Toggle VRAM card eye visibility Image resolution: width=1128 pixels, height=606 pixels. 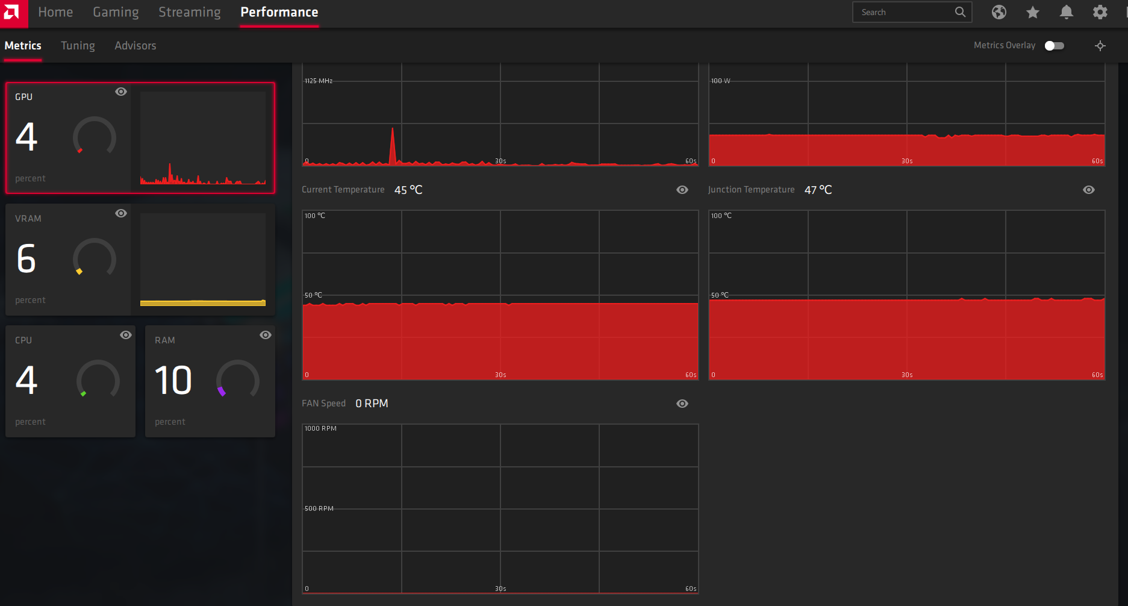pyautogui.click(x=121, y=213)
